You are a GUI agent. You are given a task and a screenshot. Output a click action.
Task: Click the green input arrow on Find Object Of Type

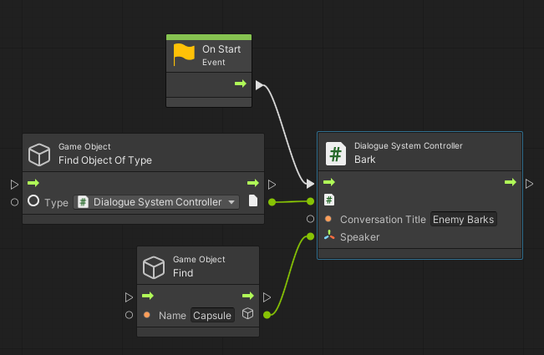tap(33, 183)
